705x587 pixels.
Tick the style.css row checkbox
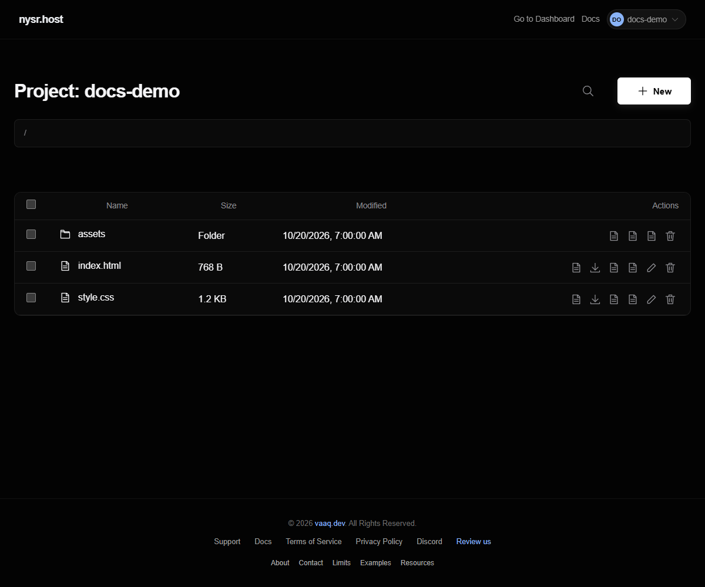pyautogui.click(x=31, y=298)
